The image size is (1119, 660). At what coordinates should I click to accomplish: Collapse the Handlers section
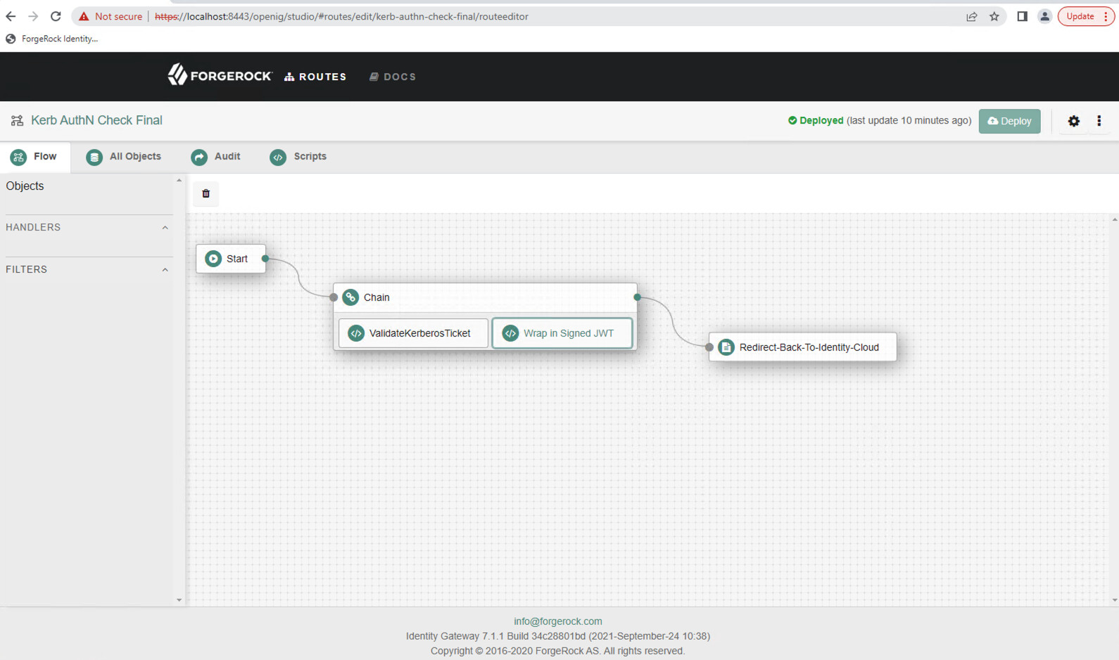(x=165, y=228)
